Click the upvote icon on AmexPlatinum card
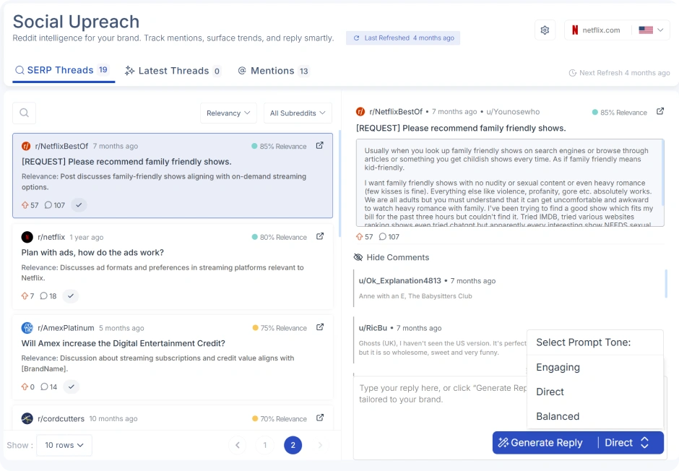The width and height of the screenshot is (679, 471). pyautogui.click(x=25, y=387)
